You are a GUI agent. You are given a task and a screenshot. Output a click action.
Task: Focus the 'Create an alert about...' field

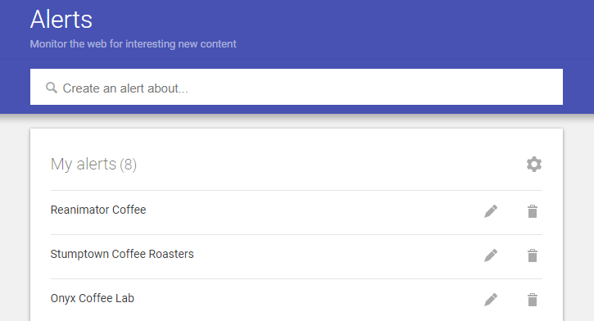coord(297,87)
